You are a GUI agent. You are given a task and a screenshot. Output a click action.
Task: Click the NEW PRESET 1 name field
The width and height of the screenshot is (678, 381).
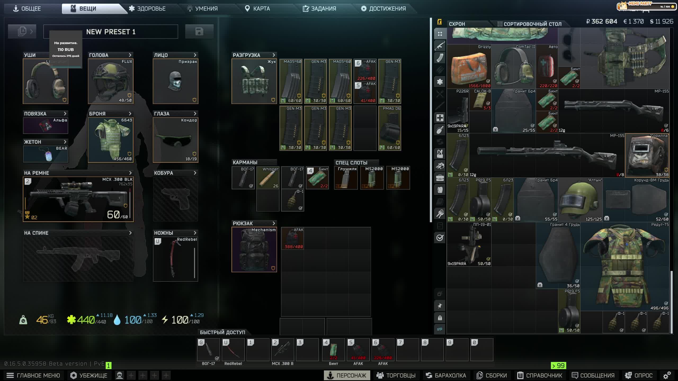coord(111,32)
